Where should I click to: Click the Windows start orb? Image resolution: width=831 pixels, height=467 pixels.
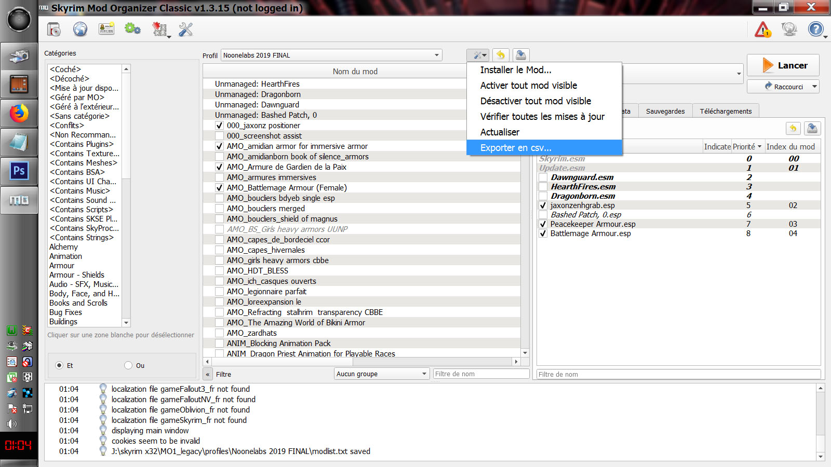tap(19, 20)
